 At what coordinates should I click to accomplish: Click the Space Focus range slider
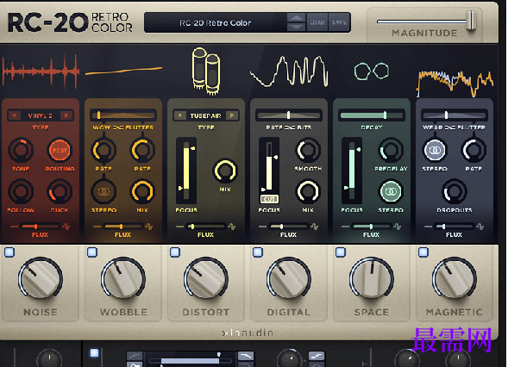click(x=352, y=171)
